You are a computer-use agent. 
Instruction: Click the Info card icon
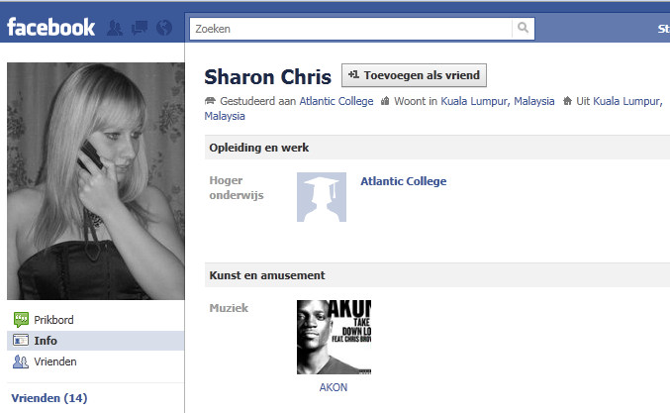coord(21,341)
